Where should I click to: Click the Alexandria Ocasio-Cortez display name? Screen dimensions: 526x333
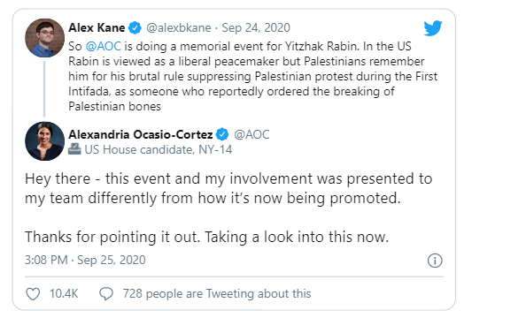tap(141, 134)
